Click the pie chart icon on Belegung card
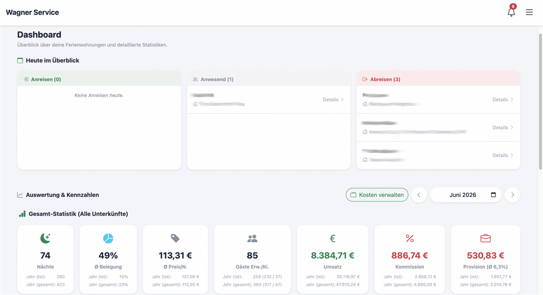543x295 pixels. [108, 238]
